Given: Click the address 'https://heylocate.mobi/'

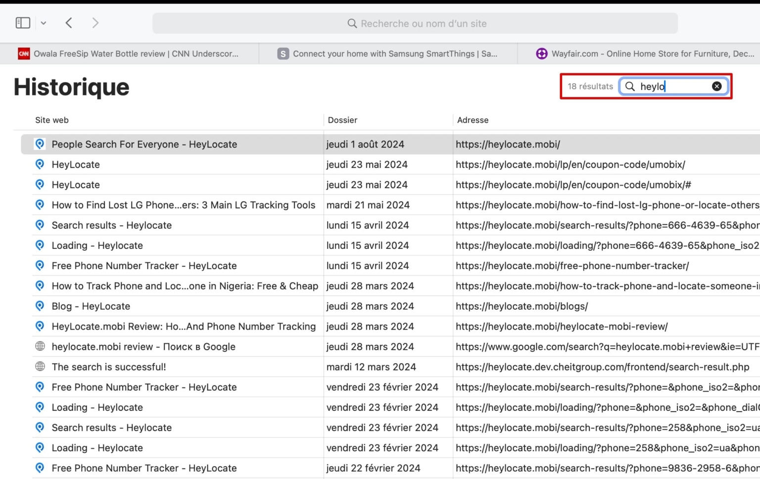Looking at the screenshot, I should (x=508, y=144).
